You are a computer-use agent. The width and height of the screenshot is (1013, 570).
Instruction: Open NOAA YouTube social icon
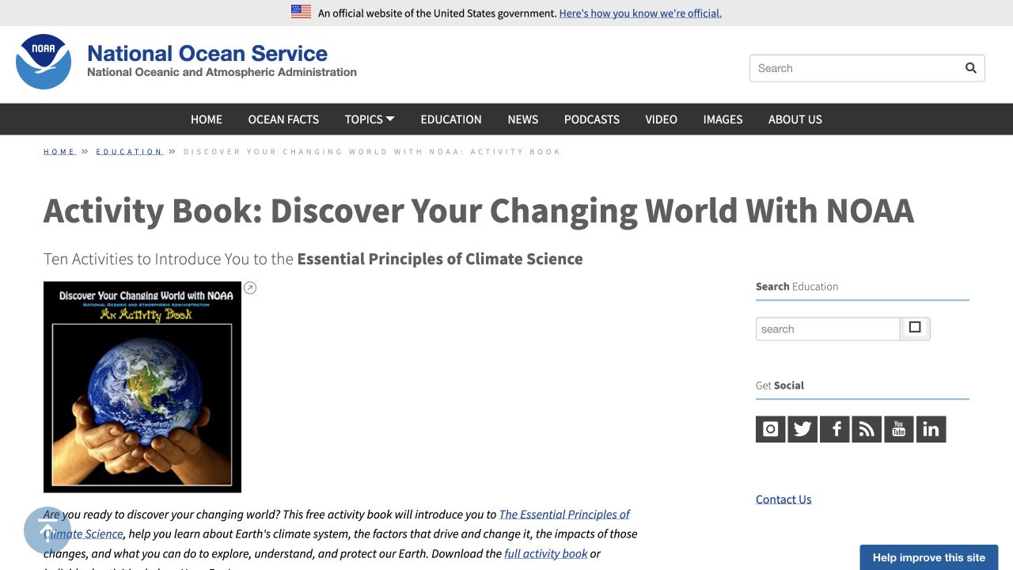(x=899, y=429)
